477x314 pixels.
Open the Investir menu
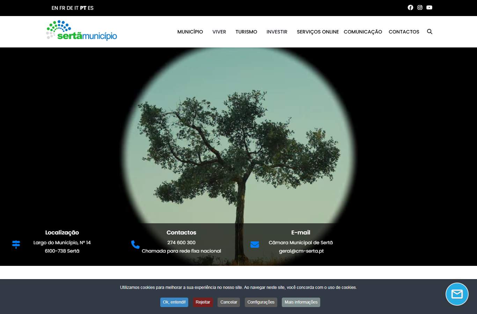pyautogui.click(x=277, y=32)
